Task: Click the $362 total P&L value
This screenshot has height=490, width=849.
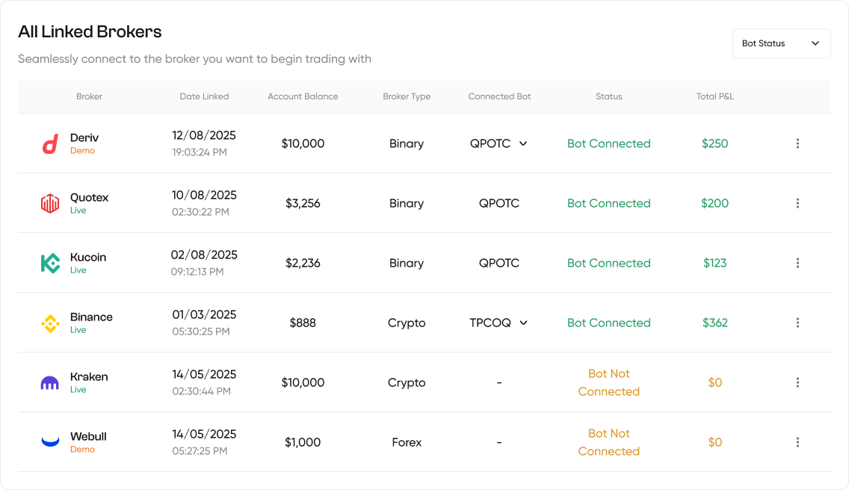Action: pyautogui.click(x=714, y=323)
